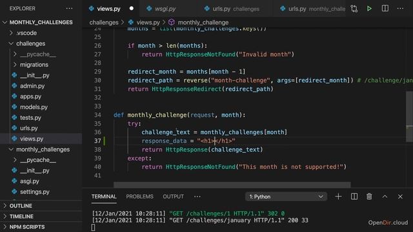Open Explorer more actions ellipsis

[69, 8]
